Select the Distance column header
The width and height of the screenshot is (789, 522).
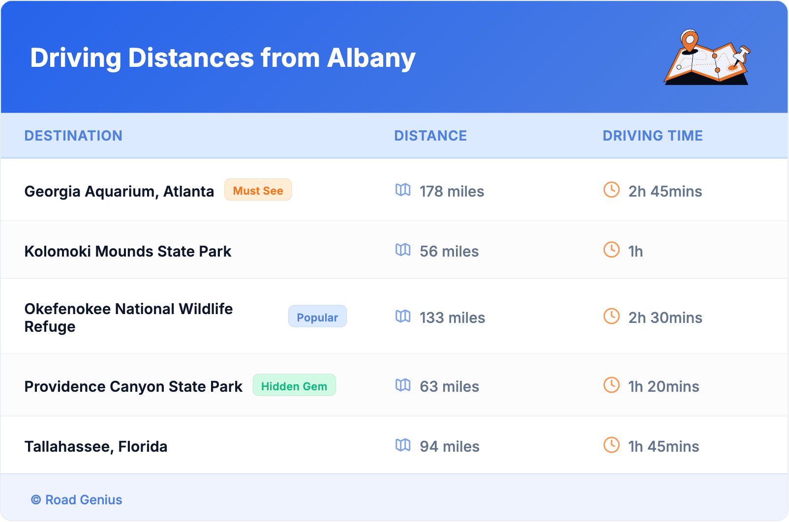pyautogui.click(x=430, y=136)
